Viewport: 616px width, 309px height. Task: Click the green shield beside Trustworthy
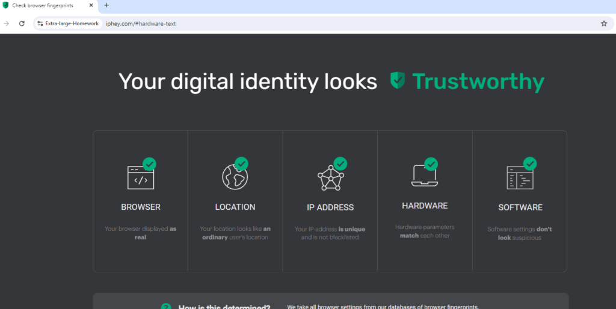point(398,81)
